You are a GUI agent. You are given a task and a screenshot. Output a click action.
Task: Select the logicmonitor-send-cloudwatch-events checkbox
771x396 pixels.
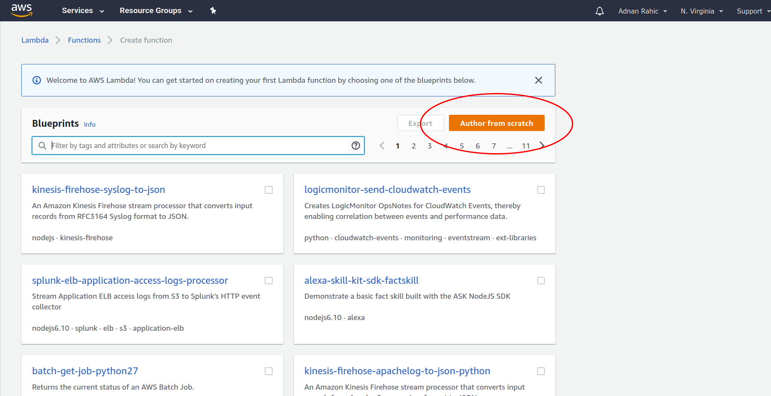click(541, 190)
